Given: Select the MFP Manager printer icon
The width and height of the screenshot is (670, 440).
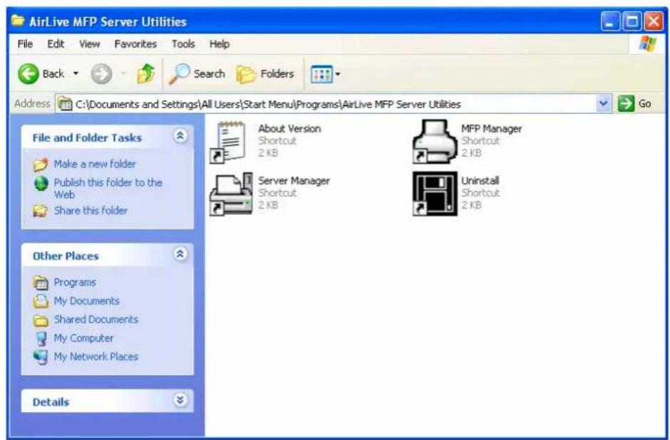Looking at the screenshot, I should (435, 142).
